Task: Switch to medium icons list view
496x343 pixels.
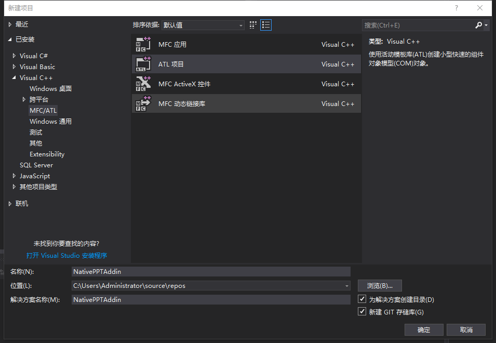Action: 266,25
